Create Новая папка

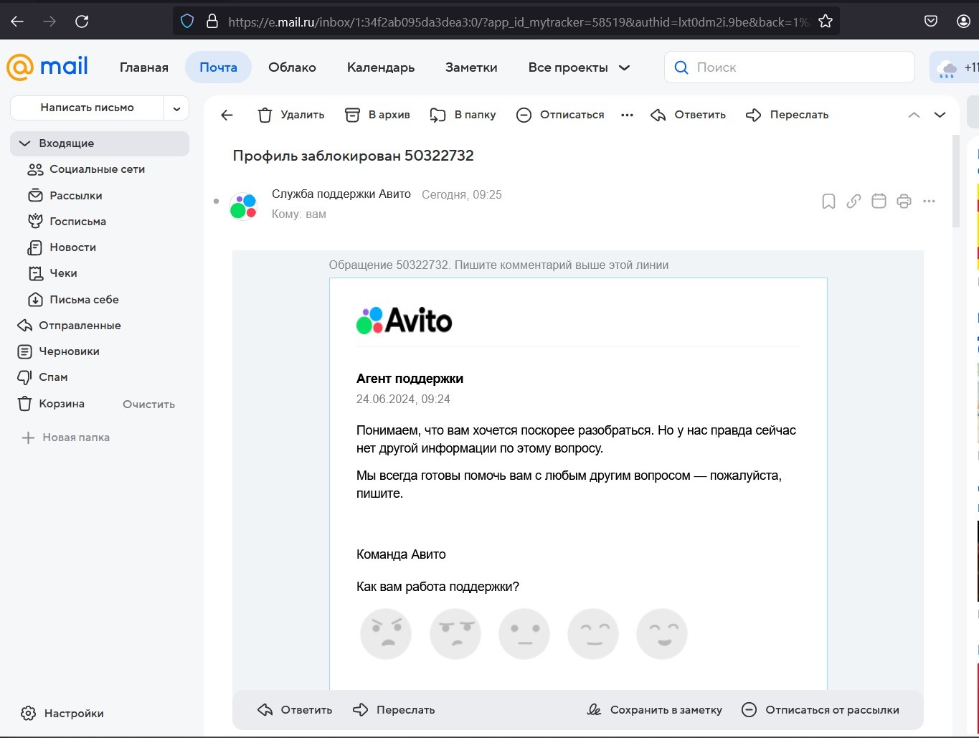(x=66, y=437)
